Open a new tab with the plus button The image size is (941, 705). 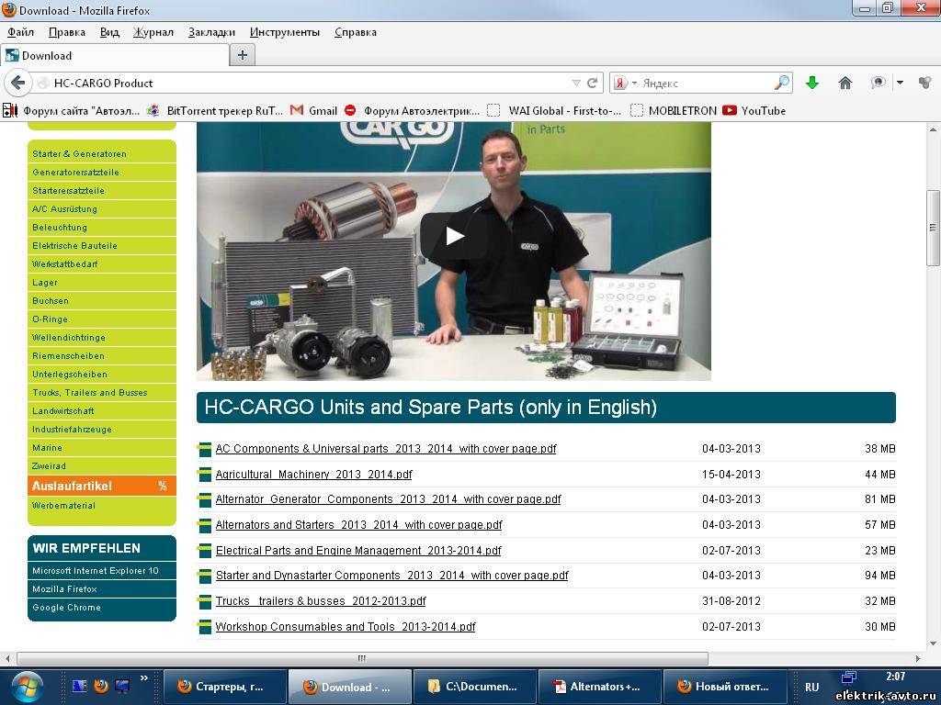click(243, 55)
